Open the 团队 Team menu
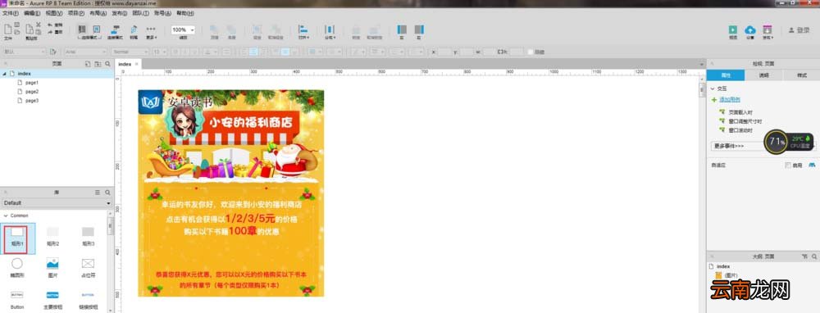The width and height of the screenshot is (820, 313). [x=140, y=13]
